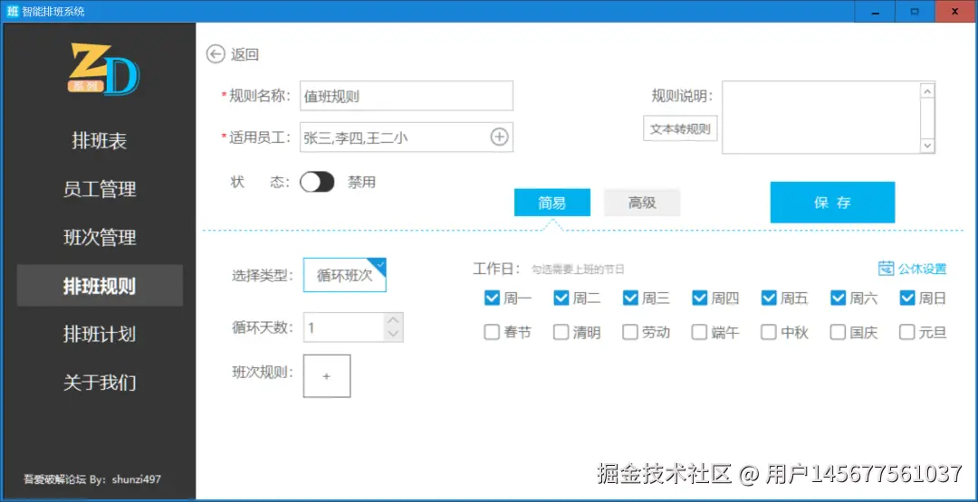Uncheck the 周六 checkbox
The image size is (978, 502).
click(838, 299)
